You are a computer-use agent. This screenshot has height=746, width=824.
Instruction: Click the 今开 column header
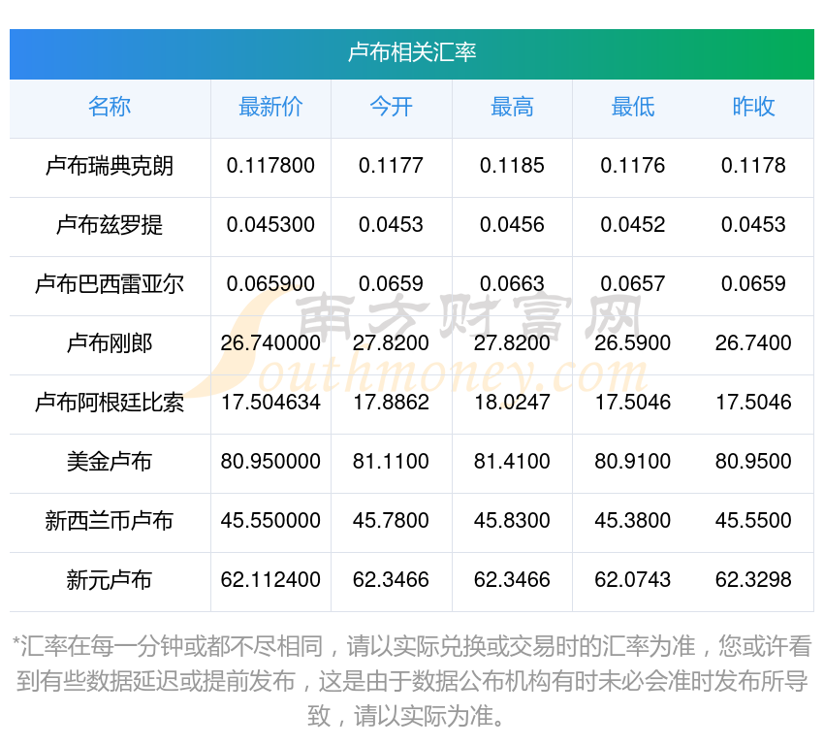[x=391, y=108]
